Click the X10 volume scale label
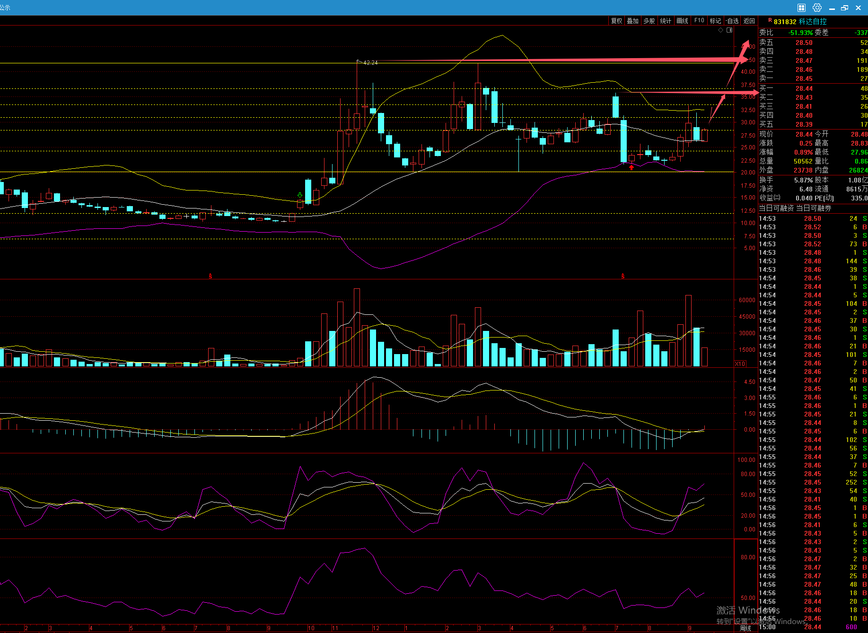 coord(740,364)
